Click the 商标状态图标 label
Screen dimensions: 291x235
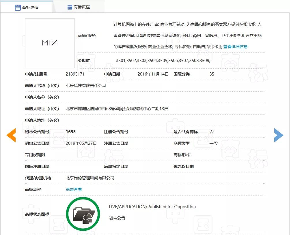(37, 214)
